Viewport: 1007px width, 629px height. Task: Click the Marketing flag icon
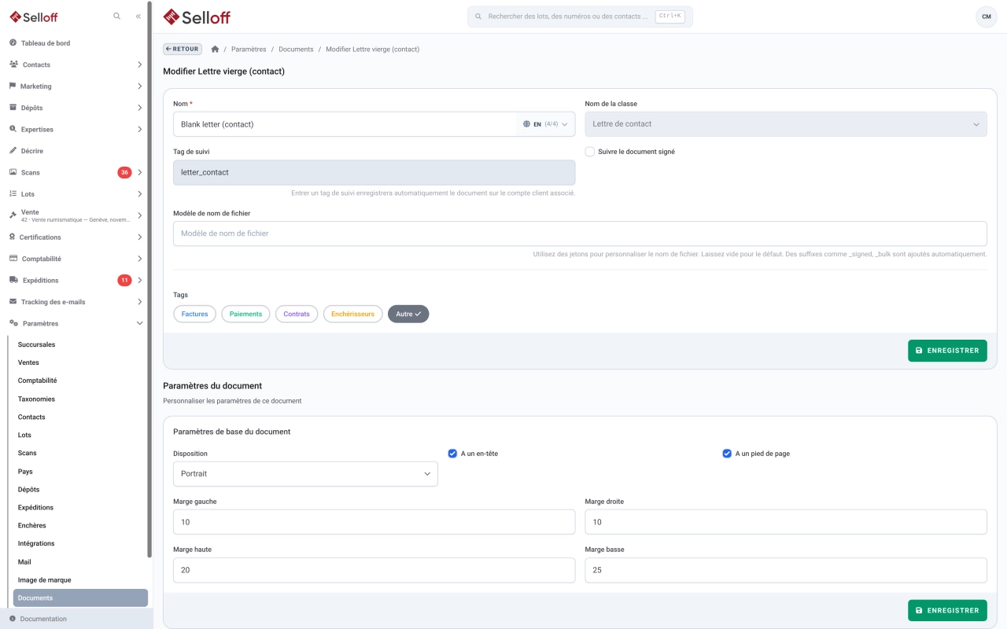(13, 86)
